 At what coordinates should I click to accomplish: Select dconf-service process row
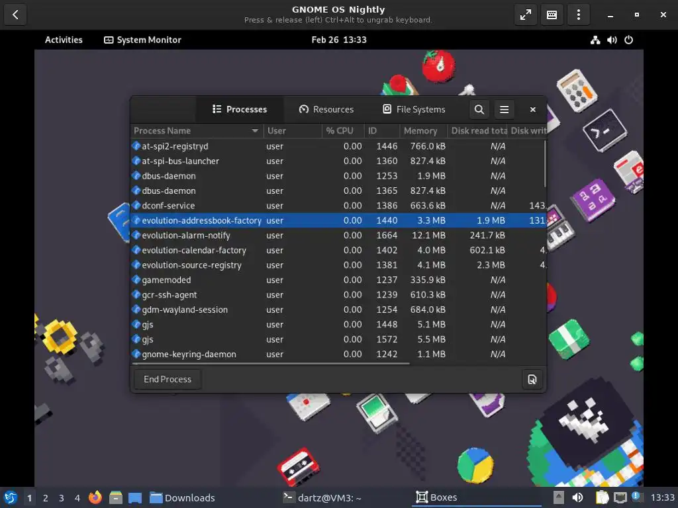tap(338, 206)
